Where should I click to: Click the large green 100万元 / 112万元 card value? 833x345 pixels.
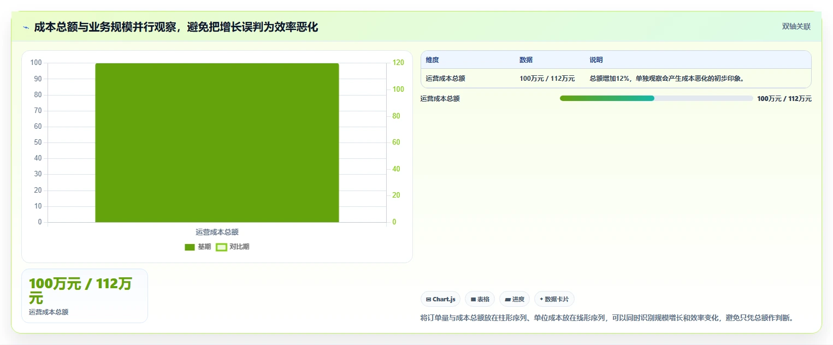click(80, 291)
